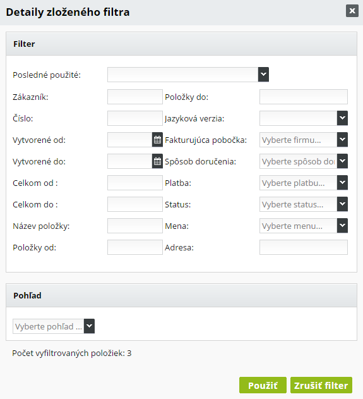Viewport: 363px width, 399px height.
Task: Click the Položky od input field
Action: coord(135,247)
